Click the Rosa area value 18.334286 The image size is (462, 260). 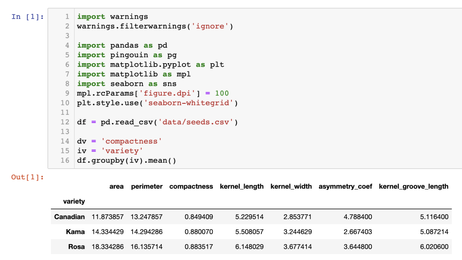(107, 247)
